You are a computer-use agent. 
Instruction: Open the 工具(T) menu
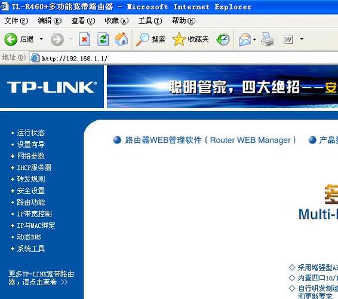click(x=150, y=21)
